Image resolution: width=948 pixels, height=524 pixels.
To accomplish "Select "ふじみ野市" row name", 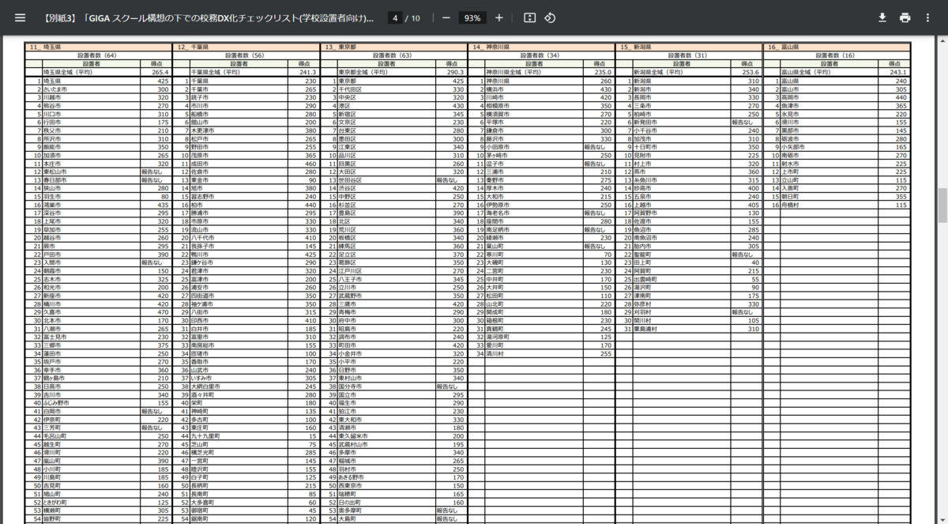I will point(56,402).
